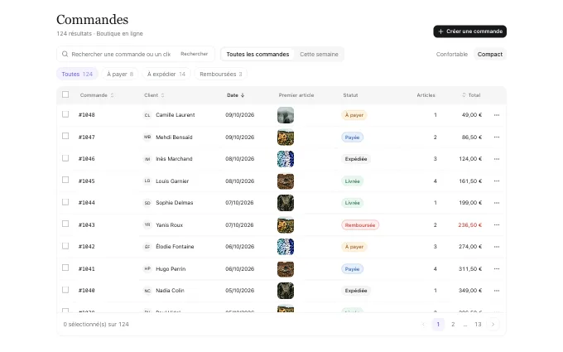This screenshot has height=352, width=563.
Task: Click the Remboursée status badge
Action: (x=360, y=224)
